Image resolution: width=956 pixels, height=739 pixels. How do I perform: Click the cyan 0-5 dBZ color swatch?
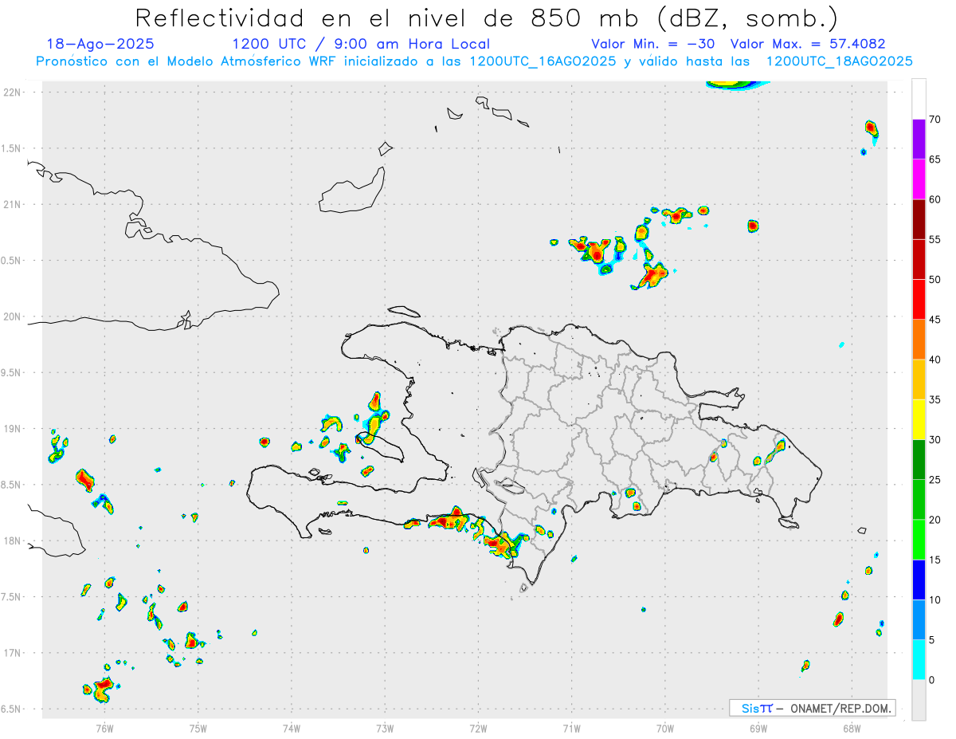pyautogui.click(x=919, y=660)
